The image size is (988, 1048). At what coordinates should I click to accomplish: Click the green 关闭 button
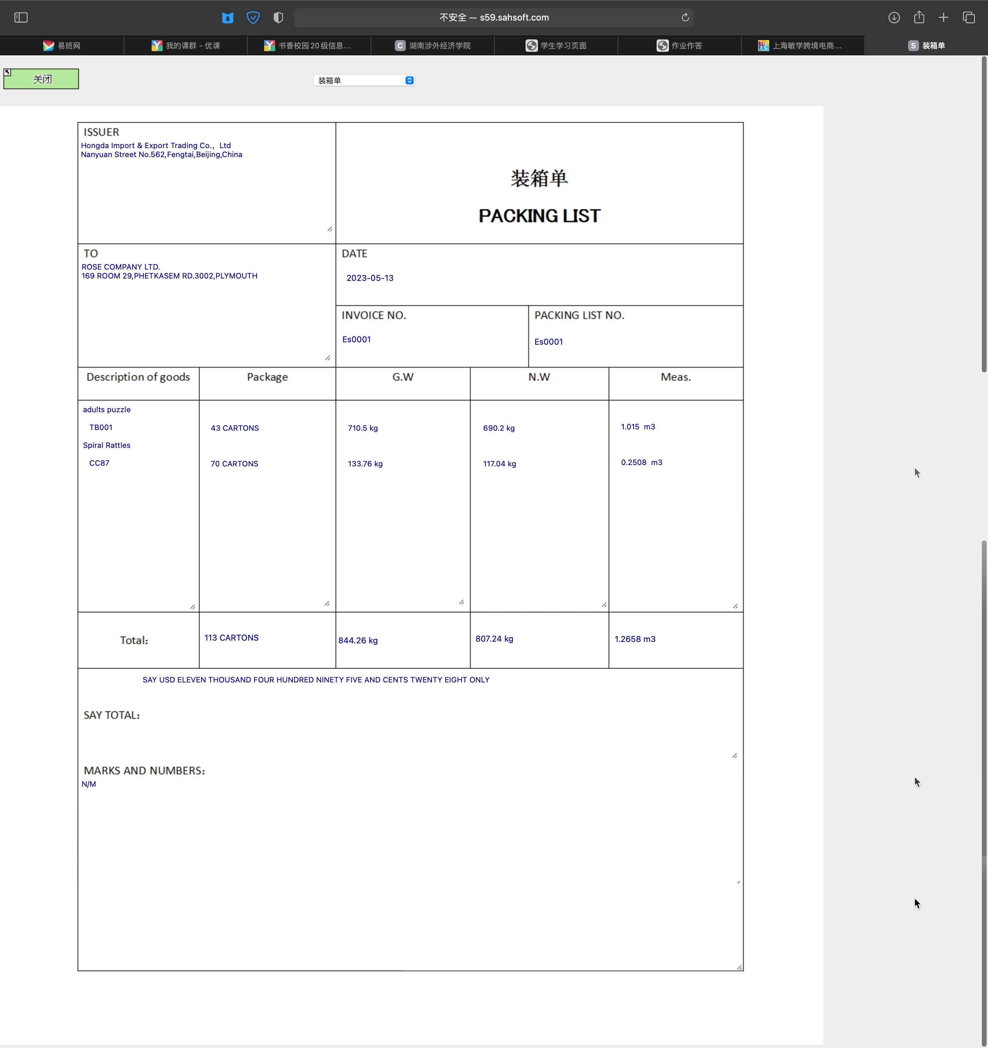pyautogui.click(x=41, y=79)
